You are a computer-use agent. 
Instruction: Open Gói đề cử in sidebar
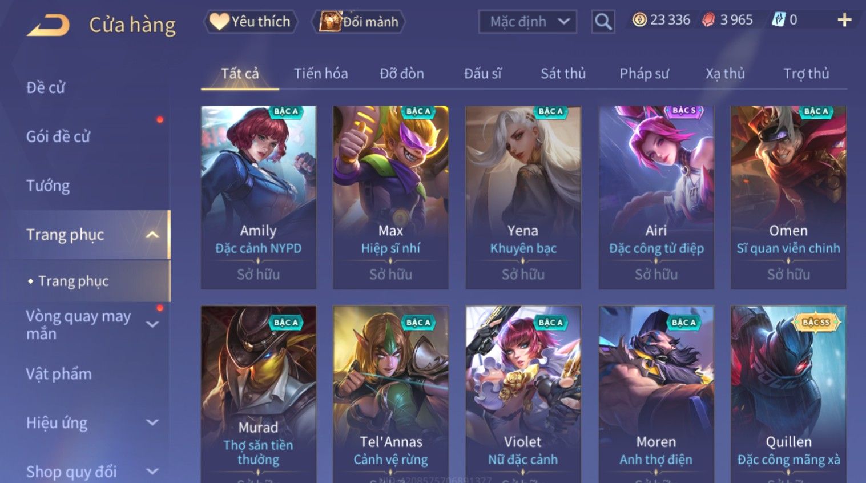[x=58, y=136]
